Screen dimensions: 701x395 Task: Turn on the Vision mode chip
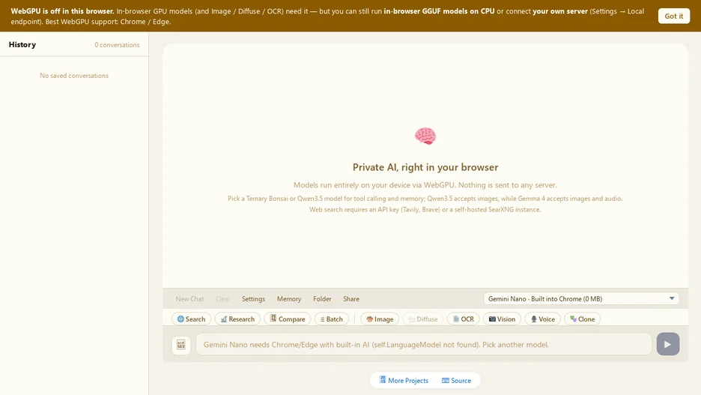(502, 319)
